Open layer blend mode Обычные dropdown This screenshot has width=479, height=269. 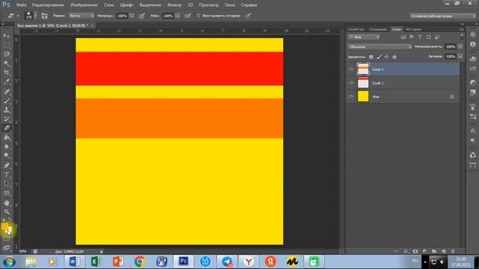[x=380, y=46]
